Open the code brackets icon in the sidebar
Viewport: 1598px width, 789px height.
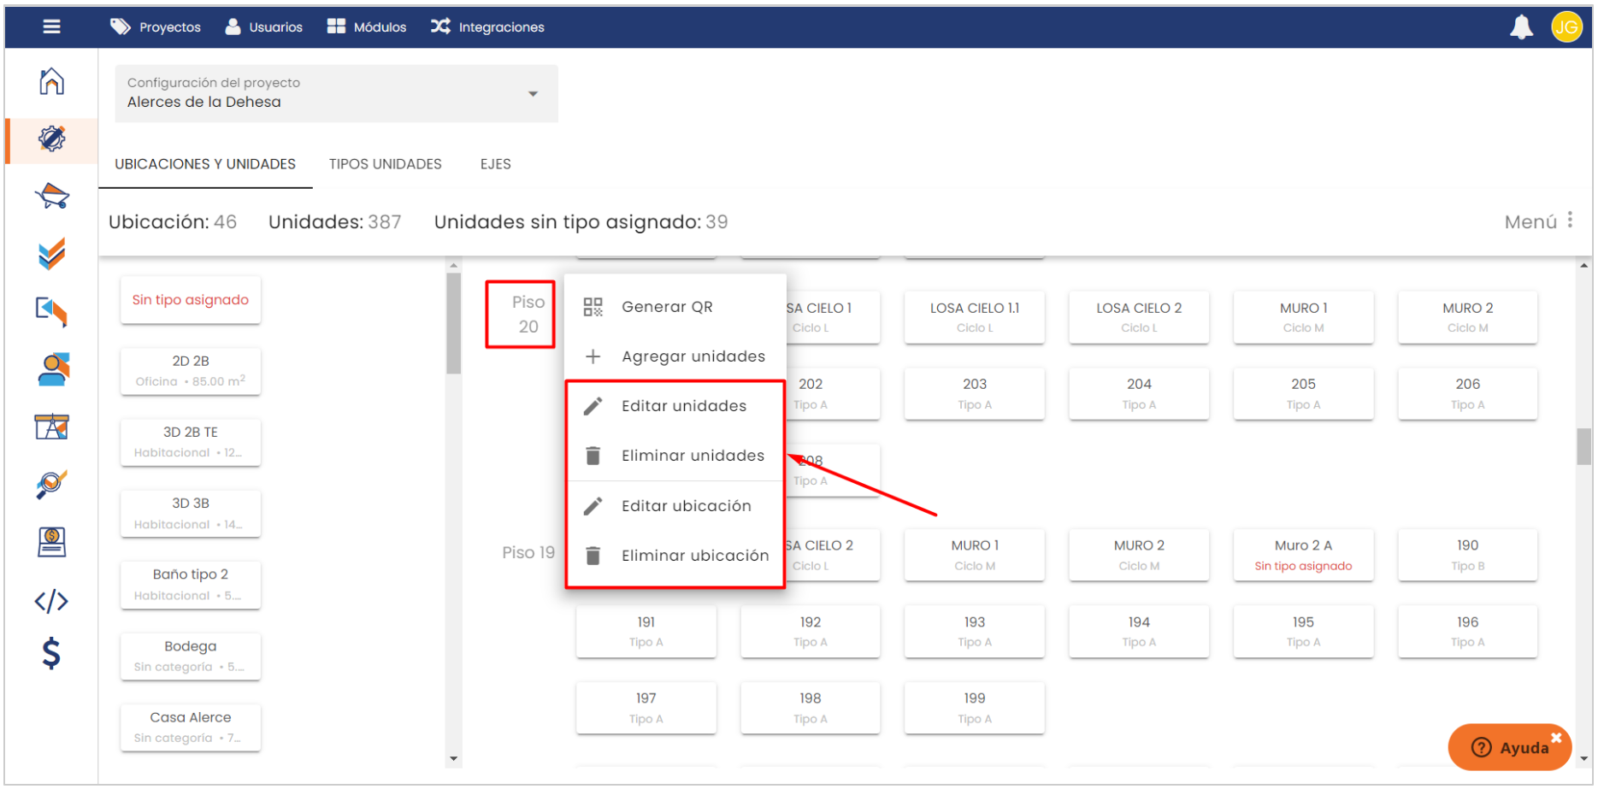tap(51, 601)
